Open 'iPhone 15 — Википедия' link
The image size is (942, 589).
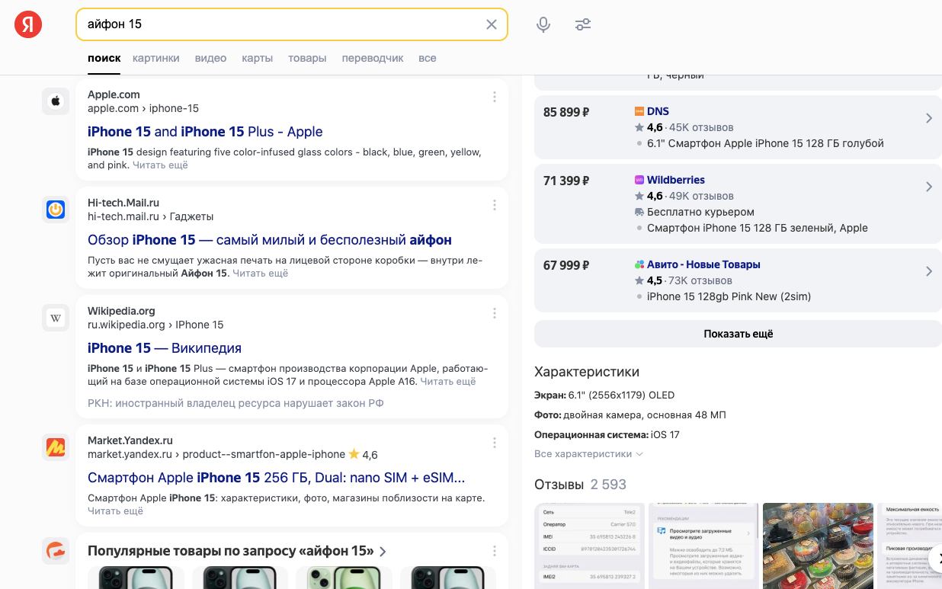(x=165, y=348)
